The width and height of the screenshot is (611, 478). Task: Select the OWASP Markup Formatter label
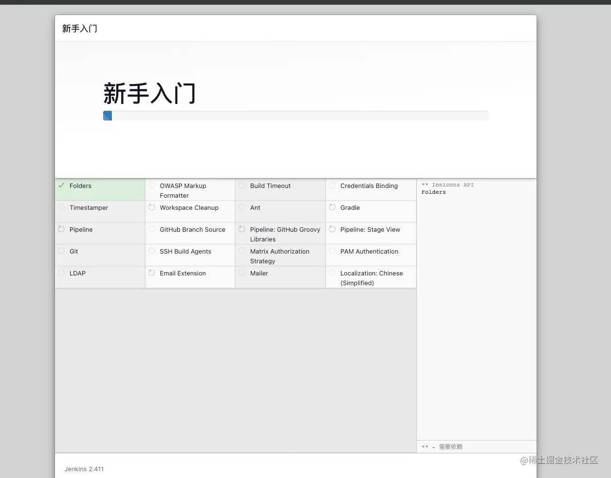click(183, 190)
